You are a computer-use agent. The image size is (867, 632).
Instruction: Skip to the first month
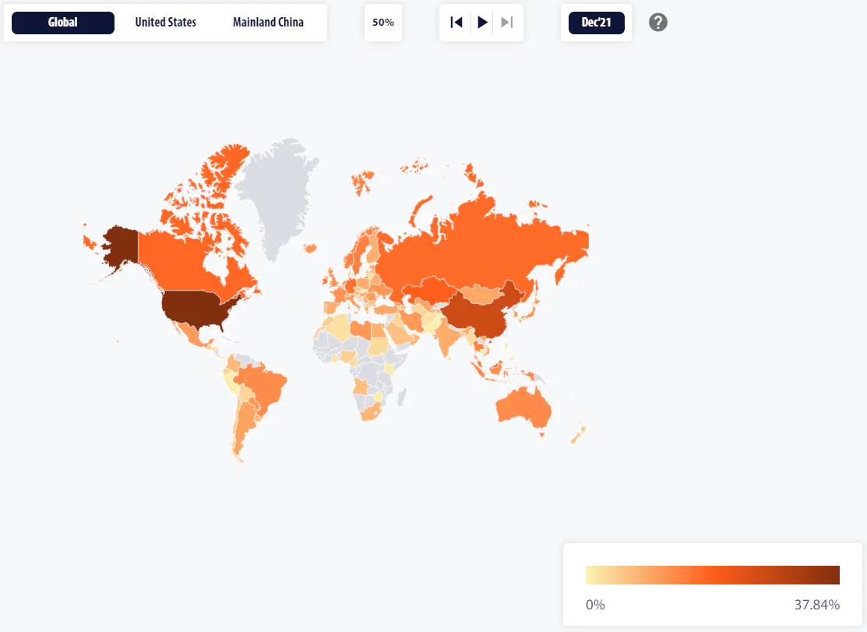click(456, 23)
